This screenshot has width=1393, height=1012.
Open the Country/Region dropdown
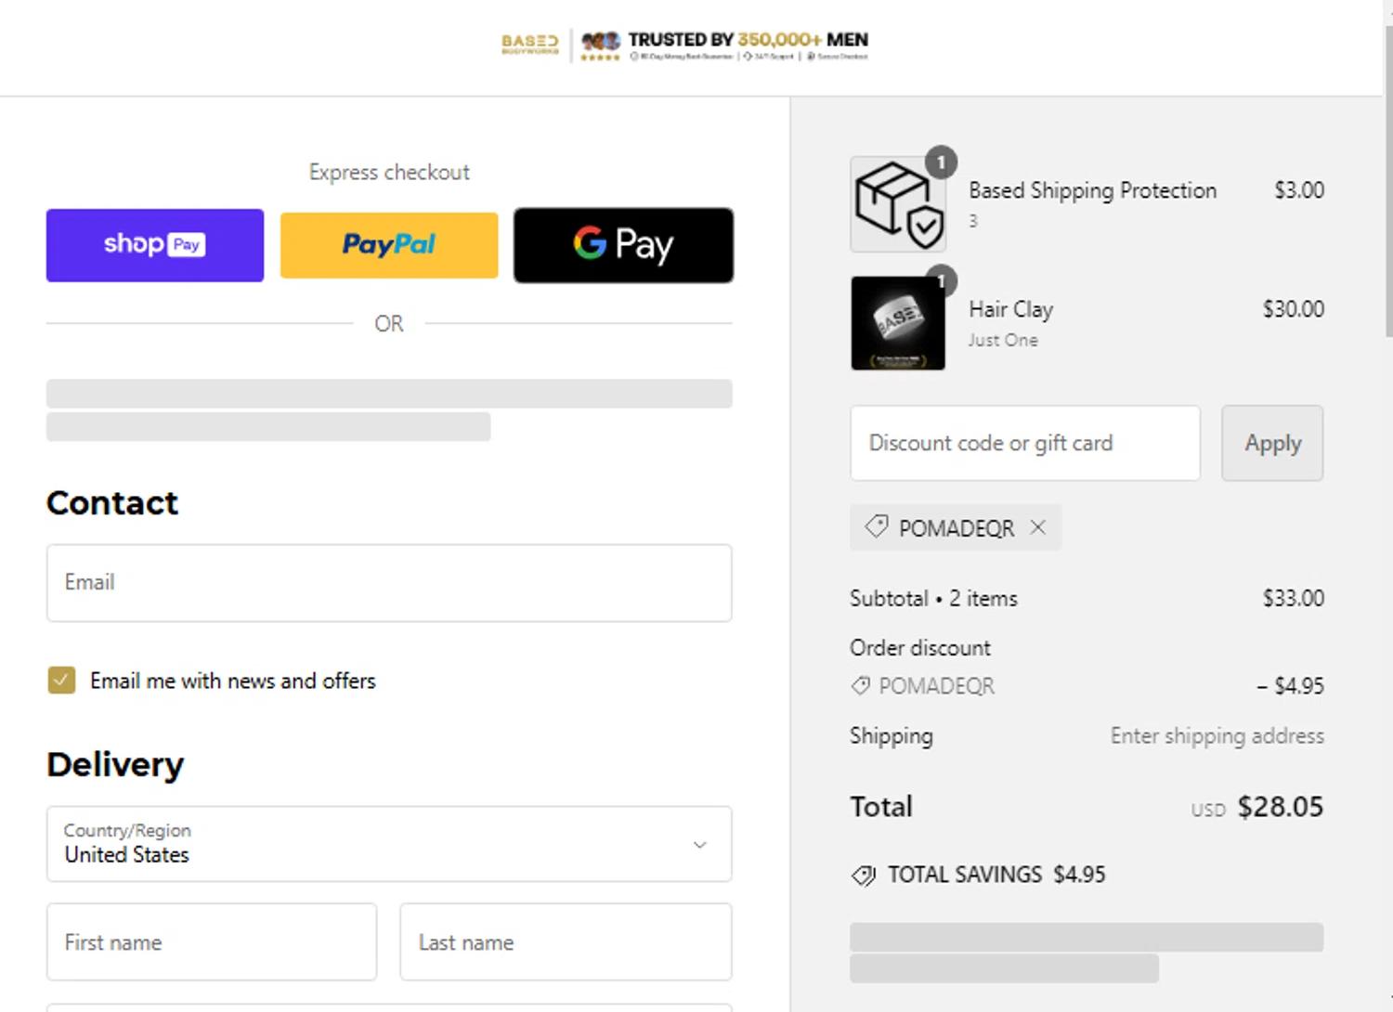[x=389, y=844]
